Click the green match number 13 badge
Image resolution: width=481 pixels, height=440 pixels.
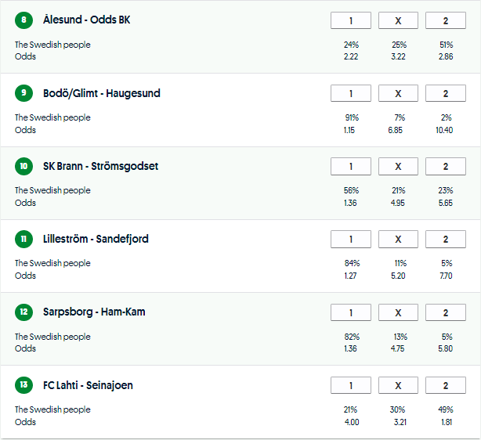(x=24, y=386)
